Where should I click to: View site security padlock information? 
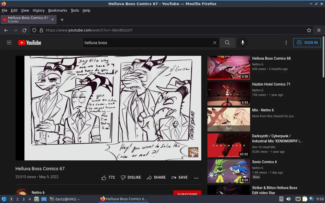41,30
